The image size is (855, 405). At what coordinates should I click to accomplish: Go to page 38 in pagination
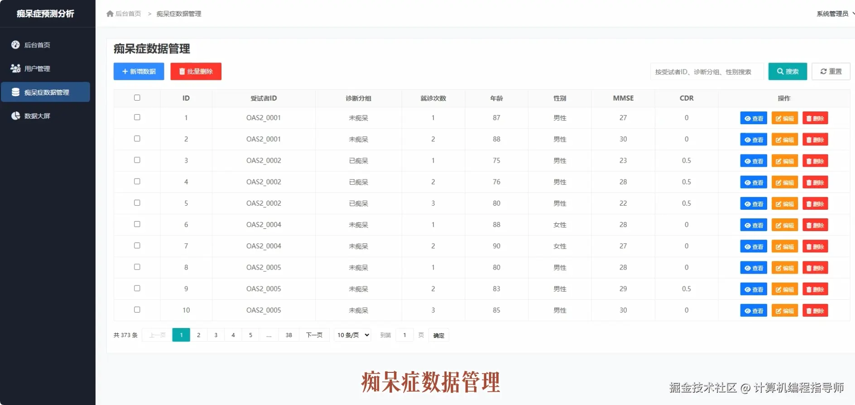click(288, 335)
